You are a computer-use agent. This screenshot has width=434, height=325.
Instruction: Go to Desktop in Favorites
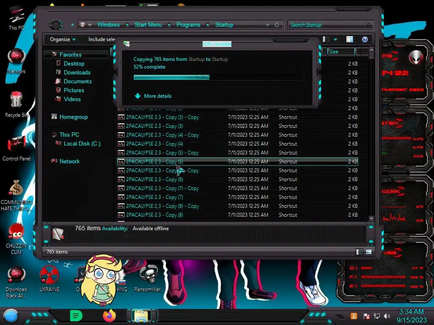click(74, 63)
